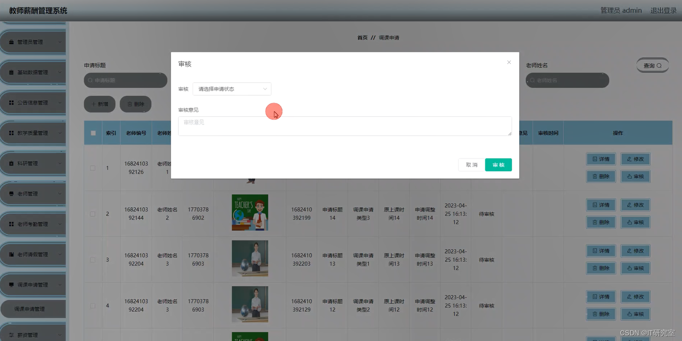Check the checkbox for row 2
The height and width of the screenshot is (341, 682).
click(x=93, y=214)
